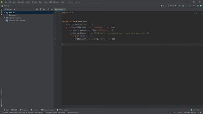Open the Problems tool window

point(24,110)
